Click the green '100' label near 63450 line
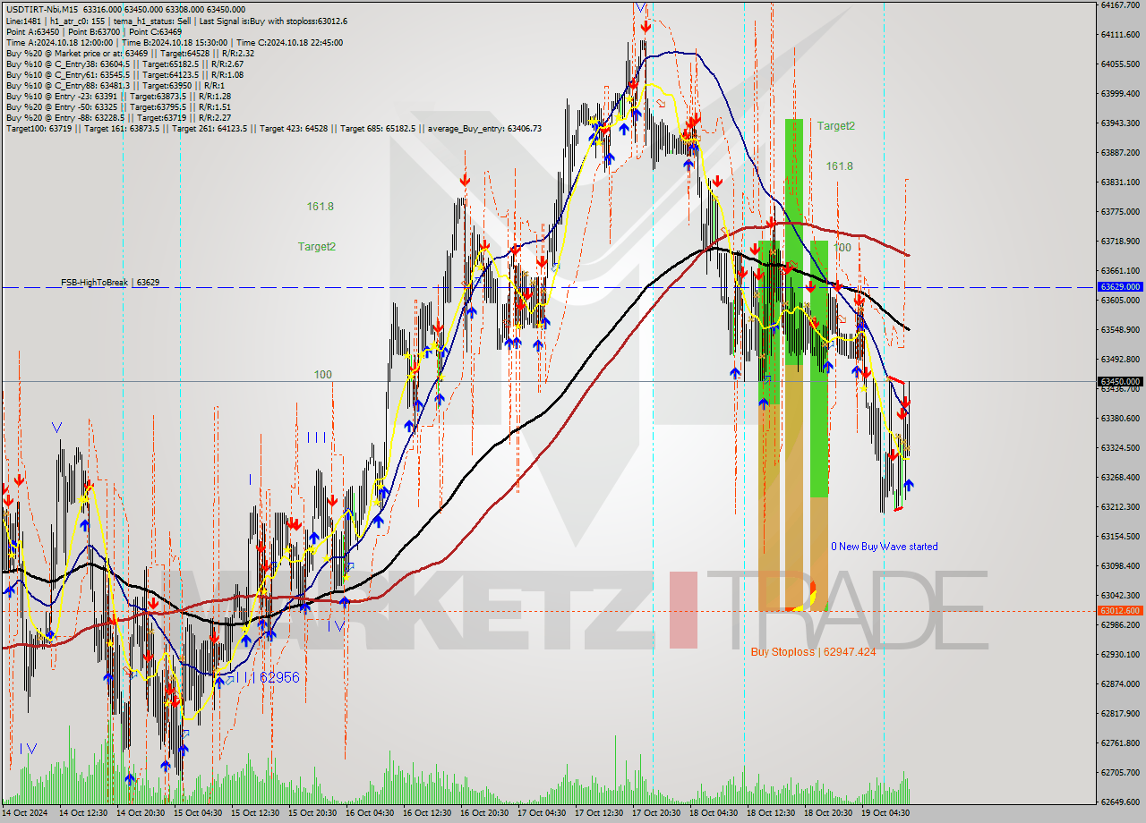Screen dimensions: 1146x823 [323, 375]
